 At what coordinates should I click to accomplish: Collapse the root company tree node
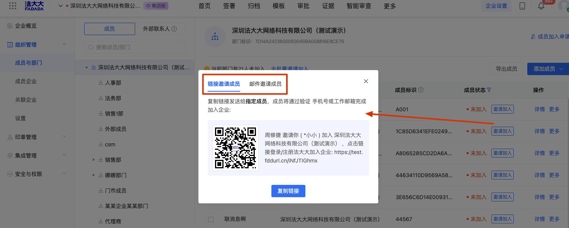[x=87, y=68]
